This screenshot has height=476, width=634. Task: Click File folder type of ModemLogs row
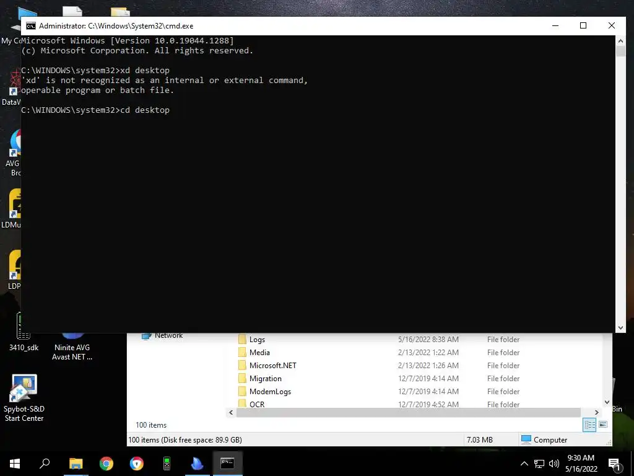click(x=503, y=392)
